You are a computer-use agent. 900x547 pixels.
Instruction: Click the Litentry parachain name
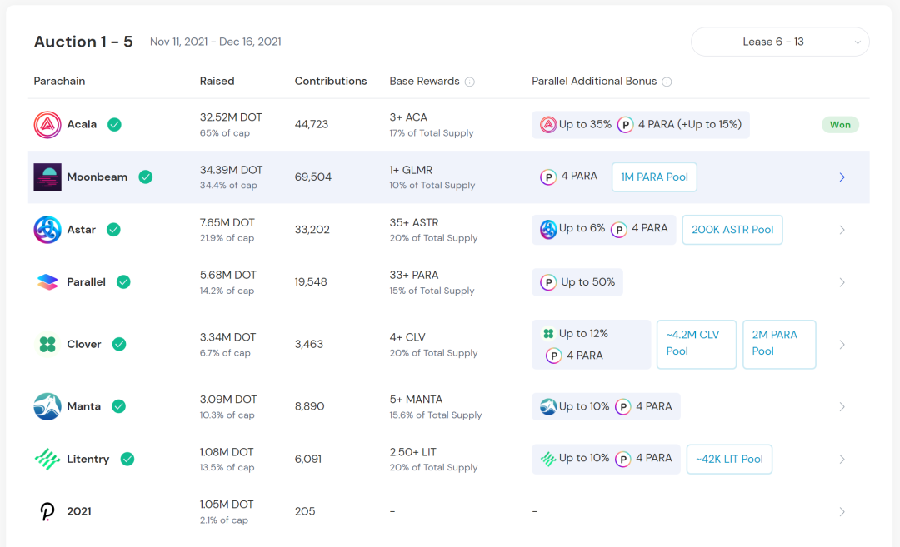[87, 460]
